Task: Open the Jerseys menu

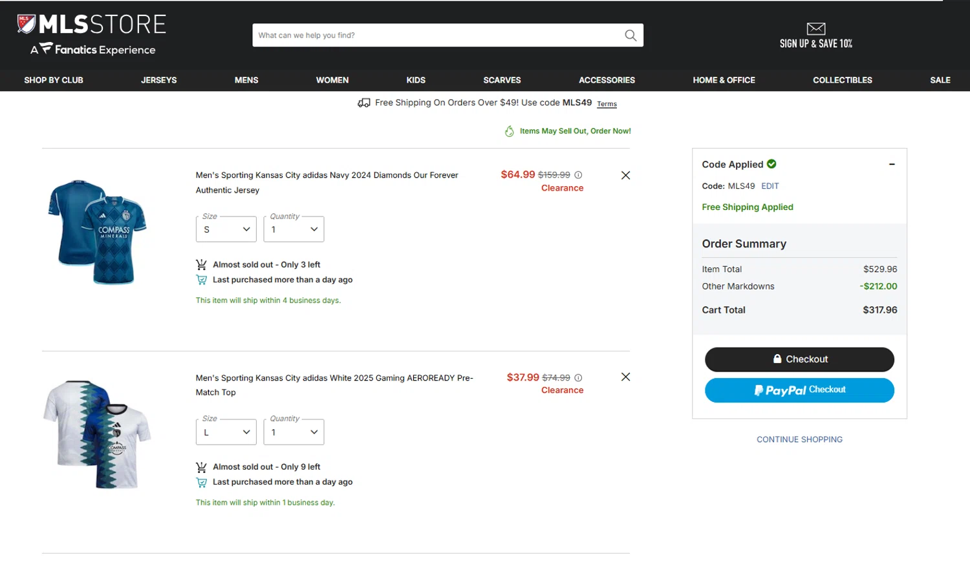Action: pyautogui.click(x=158, y=80)
